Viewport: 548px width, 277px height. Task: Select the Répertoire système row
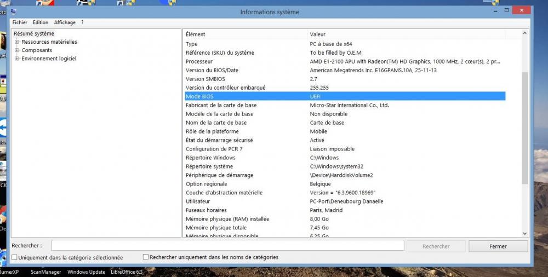(x=345, y=166)
